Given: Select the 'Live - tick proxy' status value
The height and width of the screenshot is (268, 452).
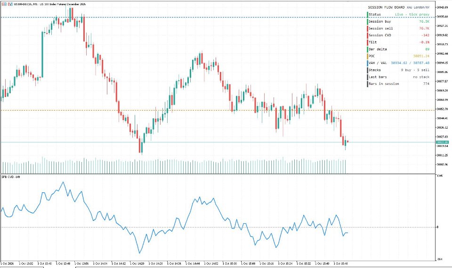Looking at the screenshot, I should point(412,15).
